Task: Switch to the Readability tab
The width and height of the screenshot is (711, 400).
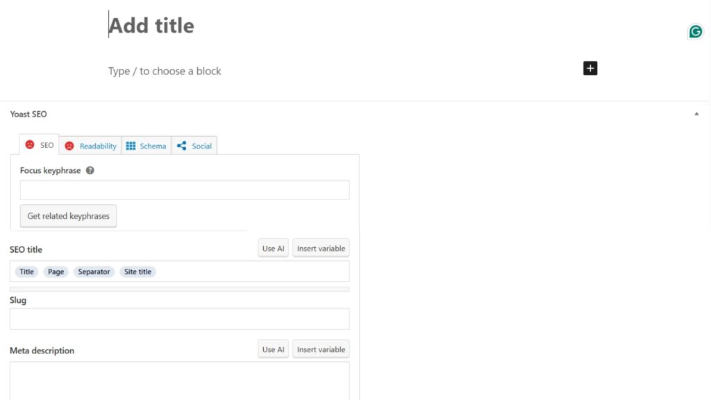Action: (x=90, y=146)
